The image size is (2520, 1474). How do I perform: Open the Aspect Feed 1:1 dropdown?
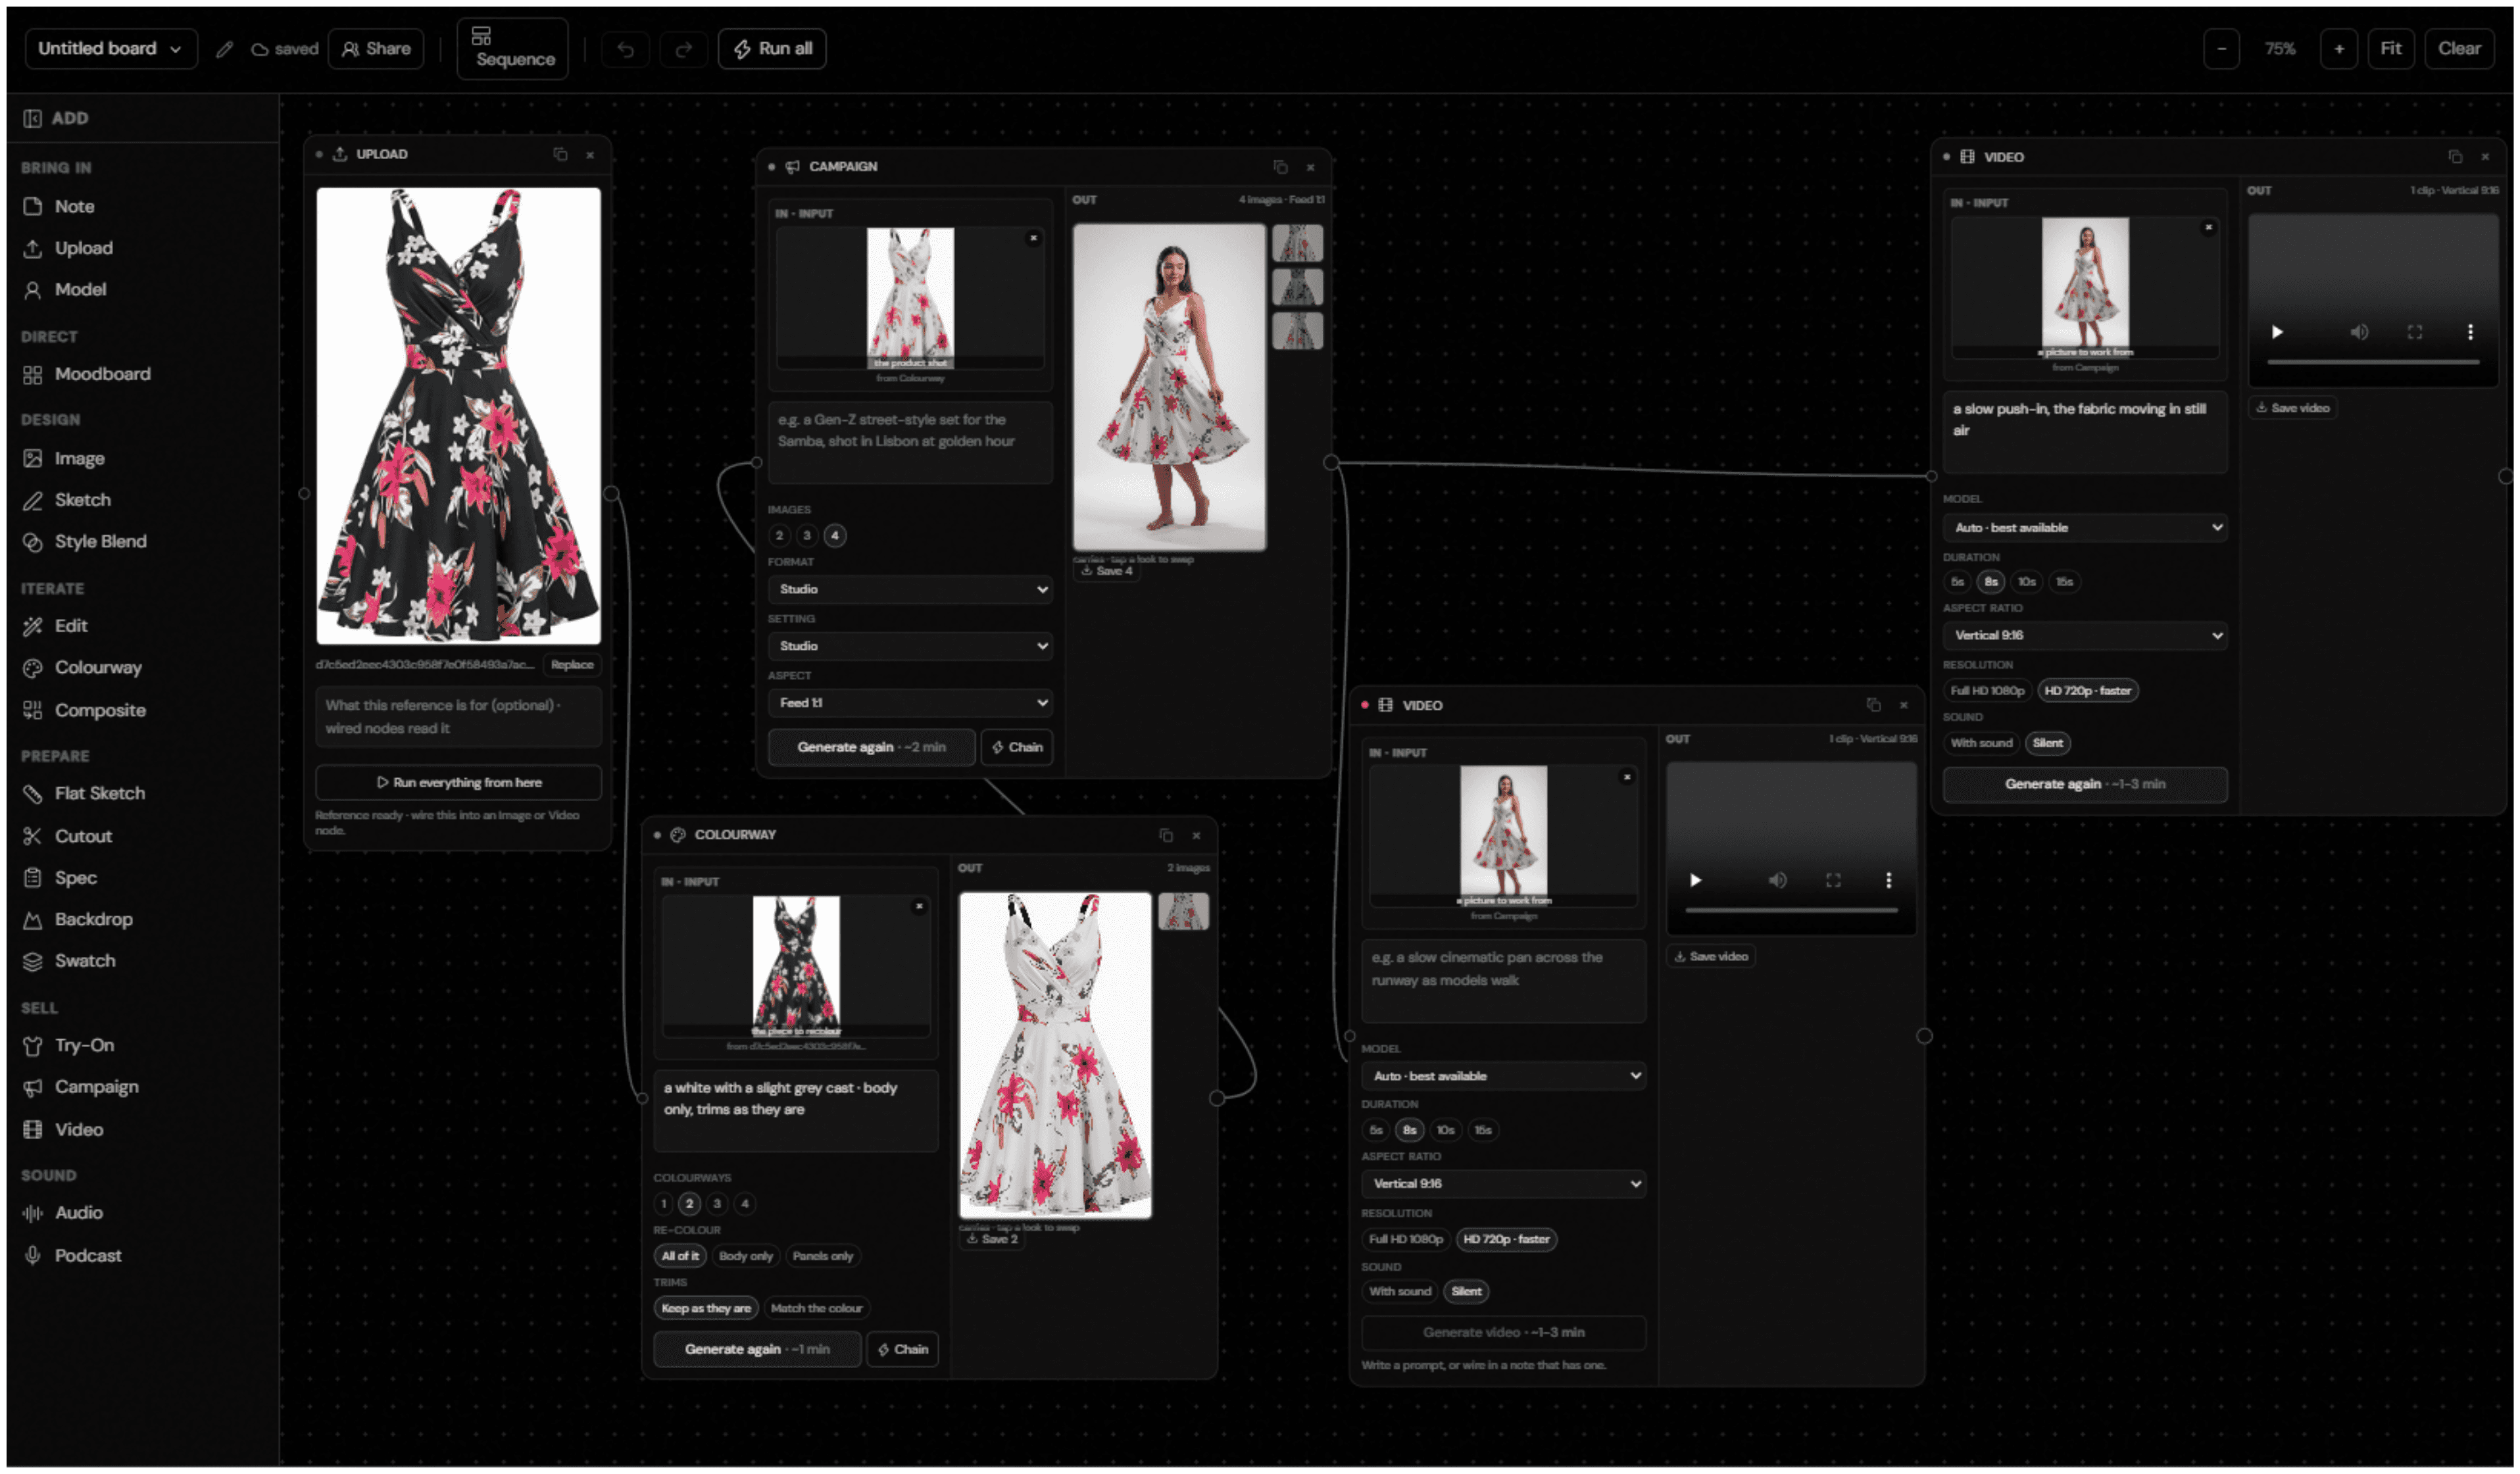(x=911, y=703)
